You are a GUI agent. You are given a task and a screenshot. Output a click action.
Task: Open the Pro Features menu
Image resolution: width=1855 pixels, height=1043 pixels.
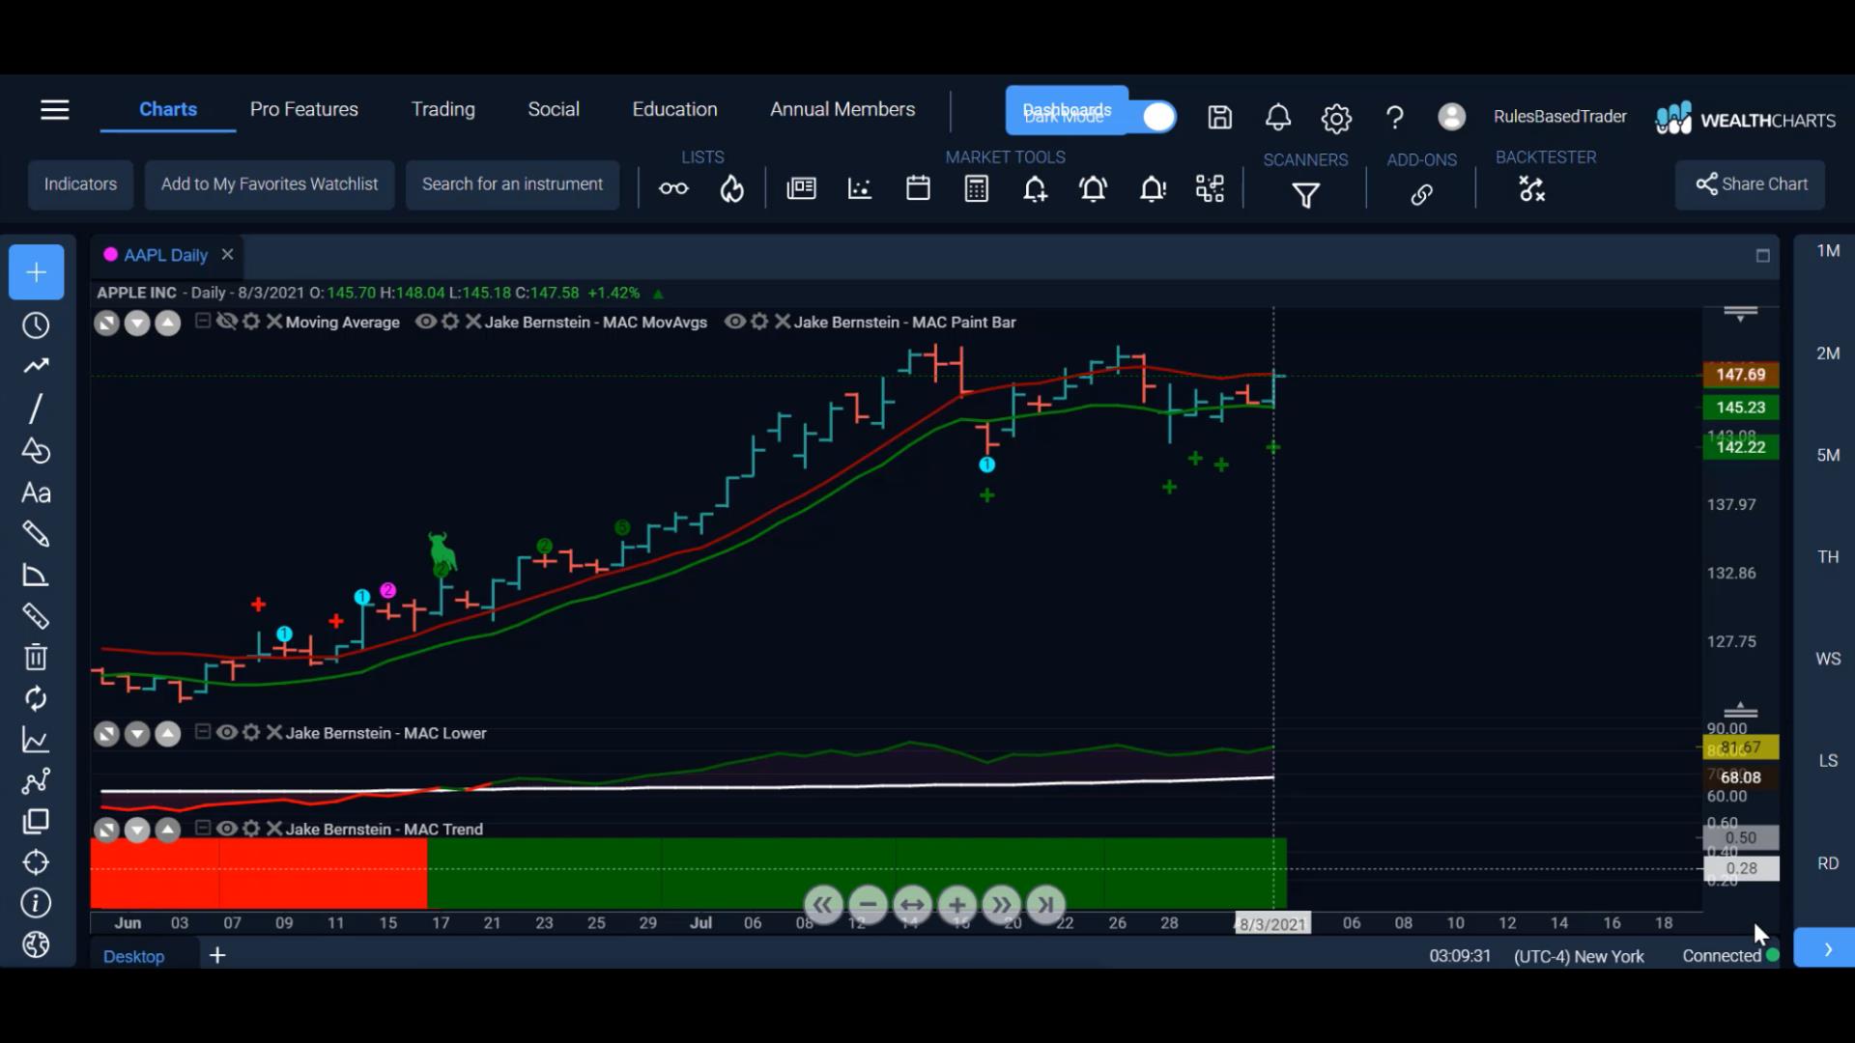coord(303,109)
